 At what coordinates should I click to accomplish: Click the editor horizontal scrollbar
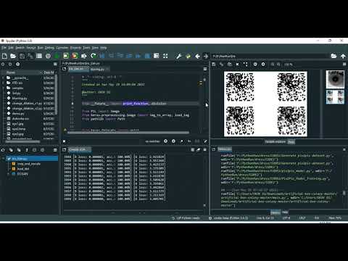128,133
